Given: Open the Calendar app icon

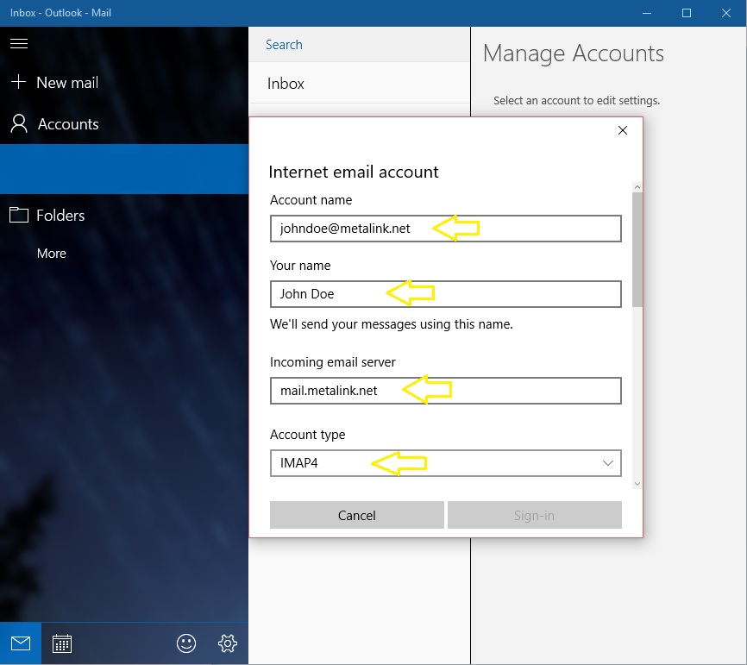Looking at the screenshot, I should (62, 643).
